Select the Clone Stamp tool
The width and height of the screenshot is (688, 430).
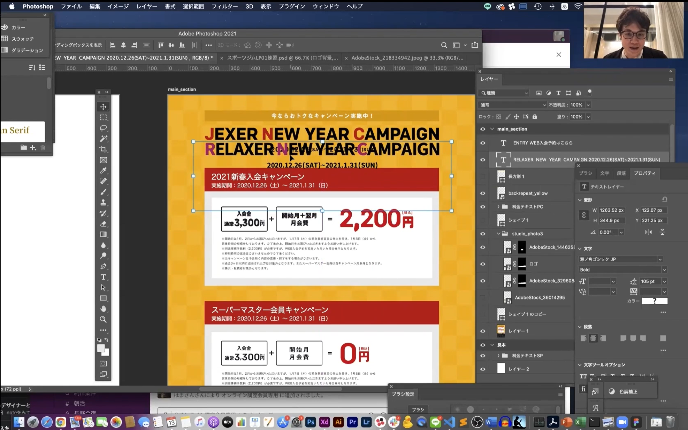[103, 202]
